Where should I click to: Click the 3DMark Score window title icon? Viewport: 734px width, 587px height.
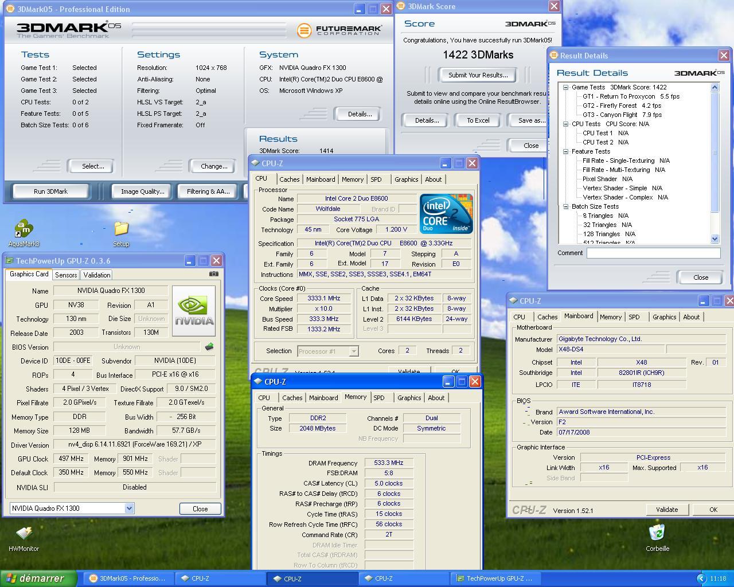401,6
